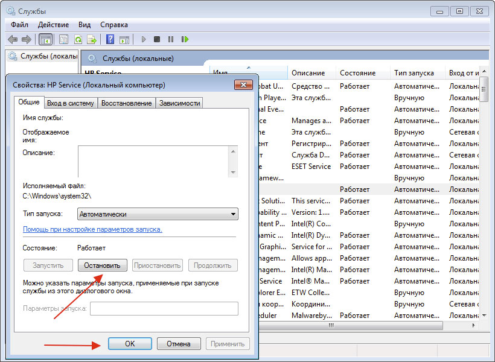Click the Pause service toolbar icon
This screenshot has height=362, width=495.
coord(171,39)
